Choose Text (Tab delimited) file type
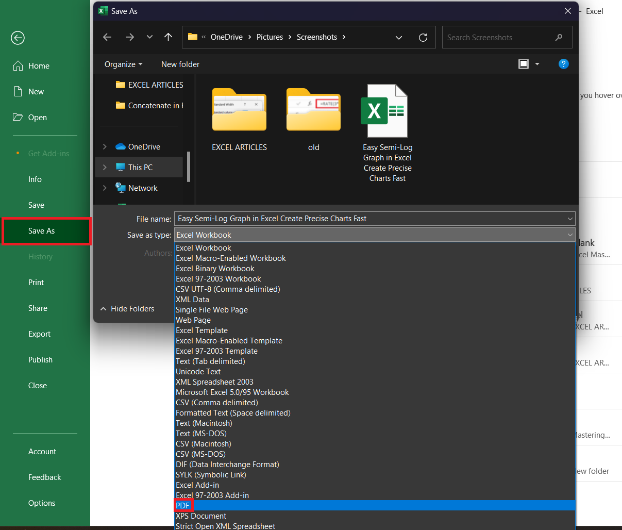This screenshot has height=530, width=622. click(375, 361)
